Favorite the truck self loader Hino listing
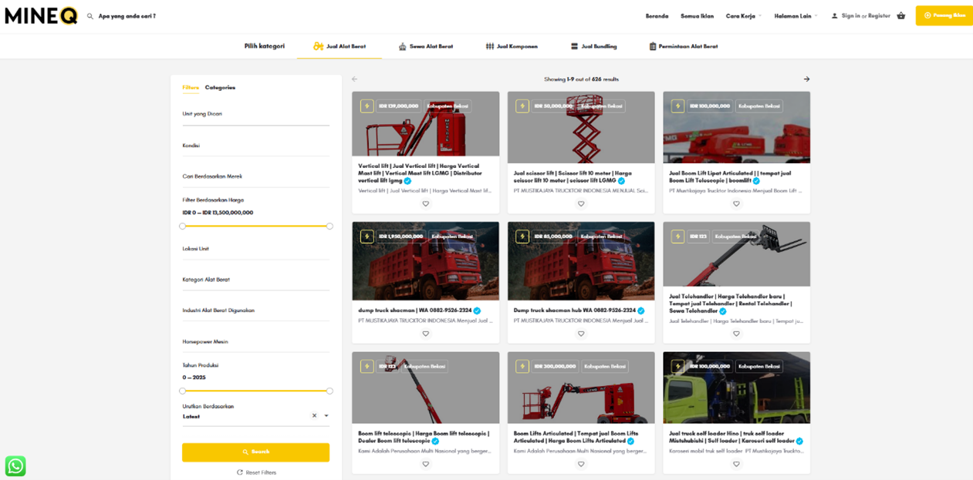The image size is (973, 480). click(736, 464)
